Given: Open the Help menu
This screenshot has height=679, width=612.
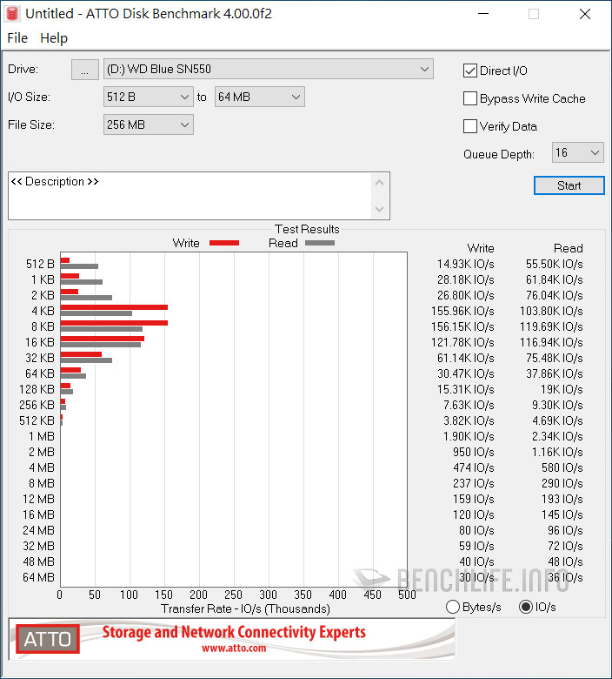Looking at the screenshot, I should [54, 38].
